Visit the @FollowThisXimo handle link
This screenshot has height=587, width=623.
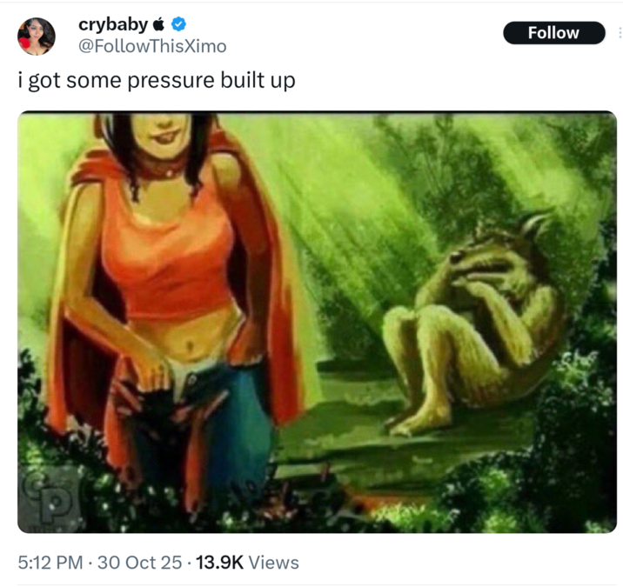click(x=152, y=46)
